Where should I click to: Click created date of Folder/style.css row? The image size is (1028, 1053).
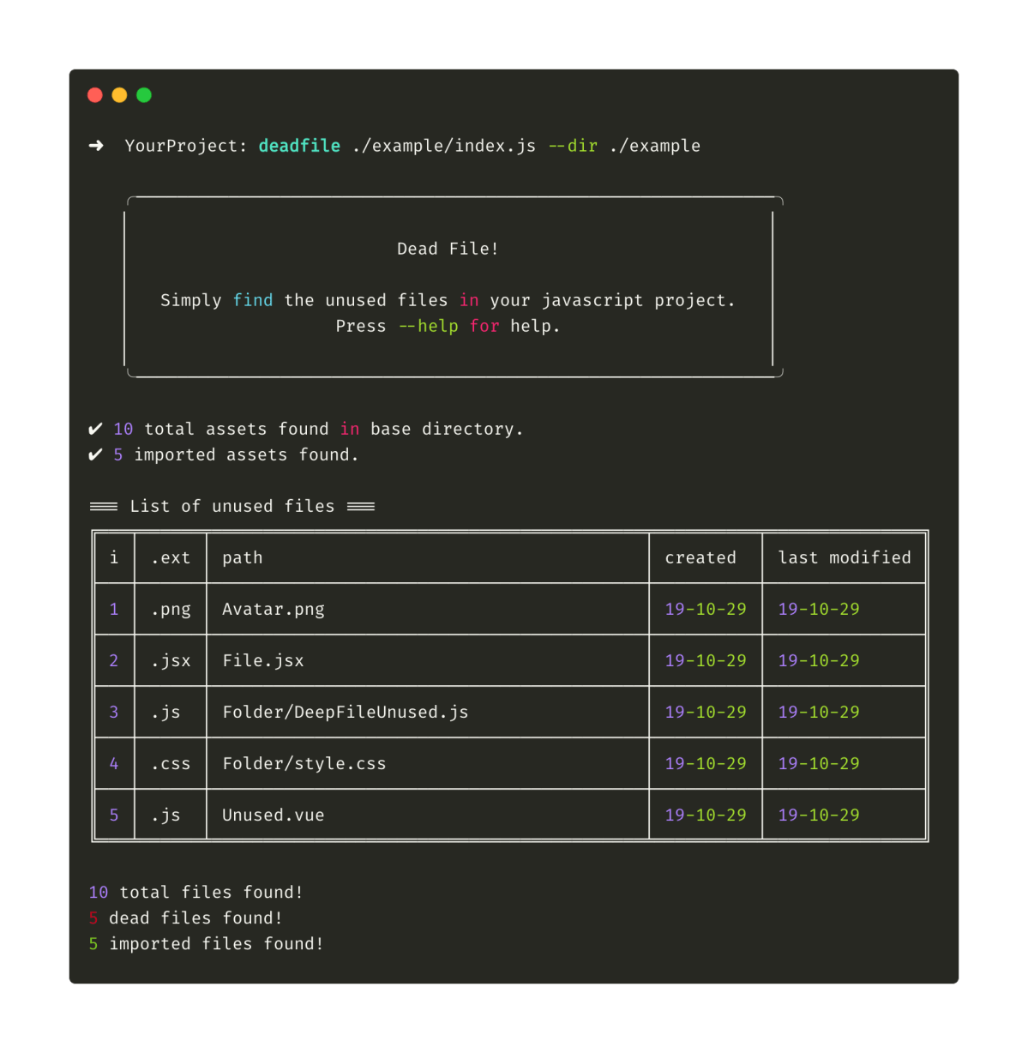tap(706, 763)
